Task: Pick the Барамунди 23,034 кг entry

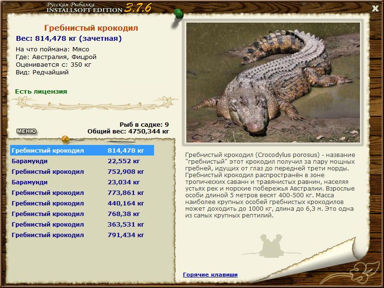Action: pos(82,182)
